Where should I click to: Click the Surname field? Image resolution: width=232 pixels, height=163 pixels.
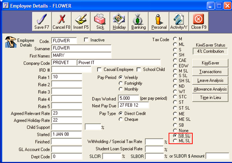coord(81,48)
